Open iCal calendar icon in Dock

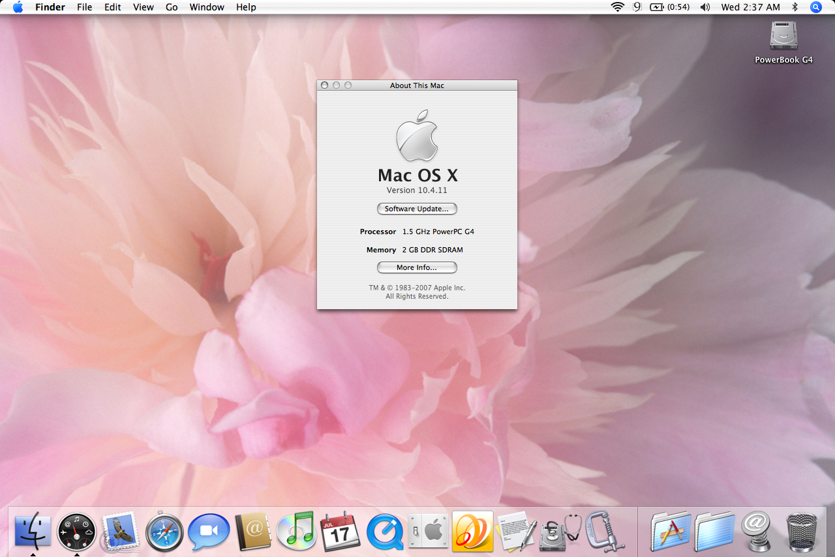coord(340,532)
